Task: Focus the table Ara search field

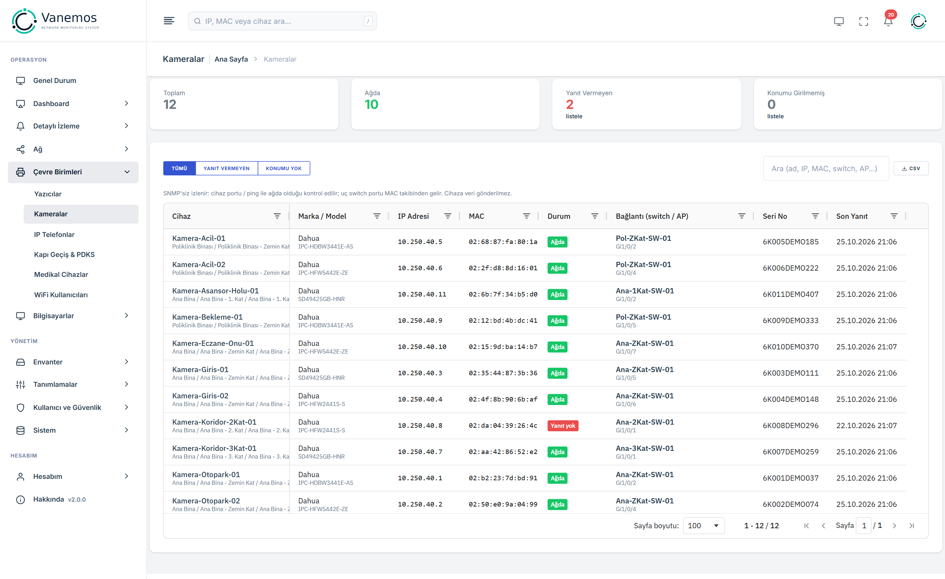Action: point(826,168)
